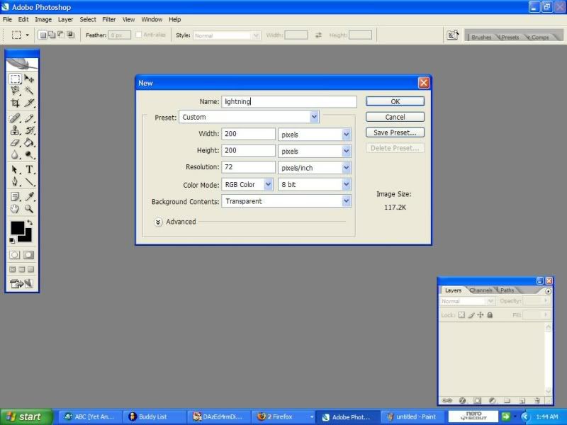Select the Notes tool
This screenshot has width=567, height=425.
click(x=15, y=197)
